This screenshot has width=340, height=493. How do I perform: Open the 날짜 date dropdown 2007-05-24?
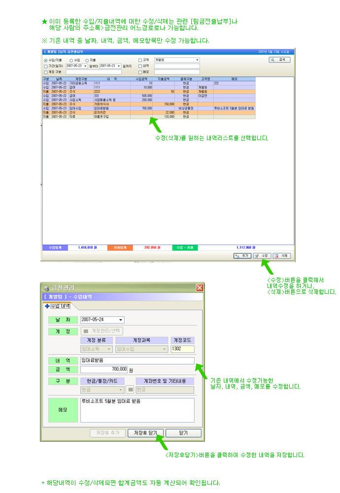pos(121,320)
